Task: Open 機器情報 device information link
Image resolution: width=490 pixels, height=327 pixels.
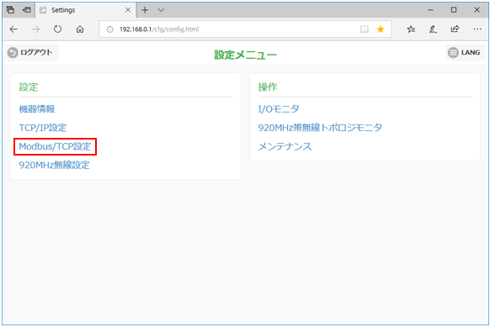Action: click(37, 109)
